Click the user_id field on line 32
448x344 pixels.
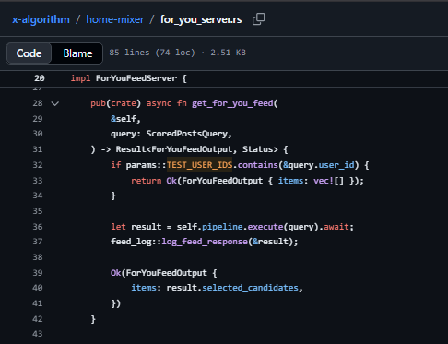[x=336, y=165]
